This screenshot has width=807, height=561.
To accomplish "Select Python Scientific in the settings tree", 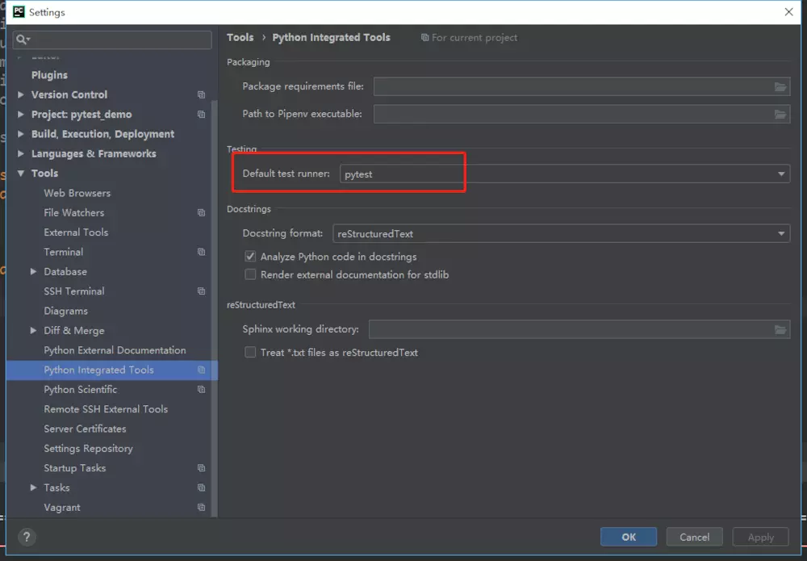I will [x=81, y=390].
